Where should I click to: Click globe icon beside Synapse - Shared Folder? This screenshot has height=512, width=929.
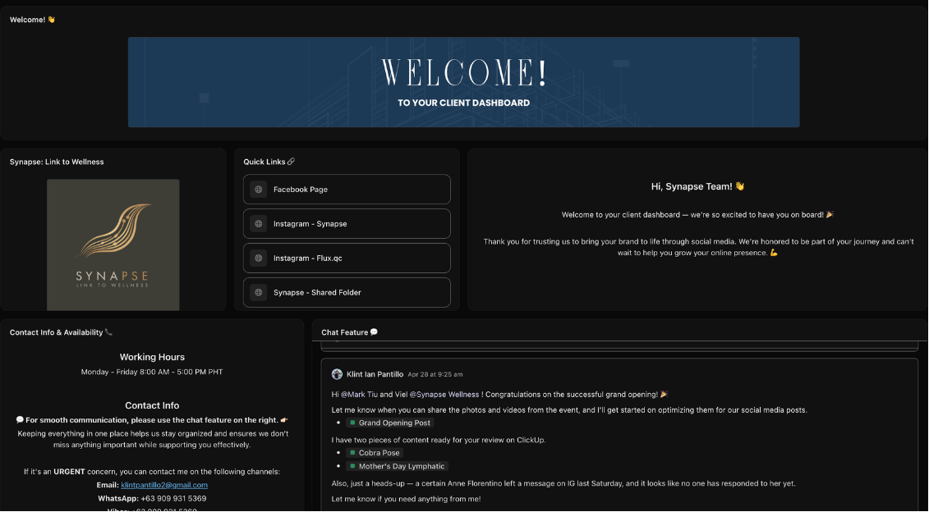pos(258,292)
